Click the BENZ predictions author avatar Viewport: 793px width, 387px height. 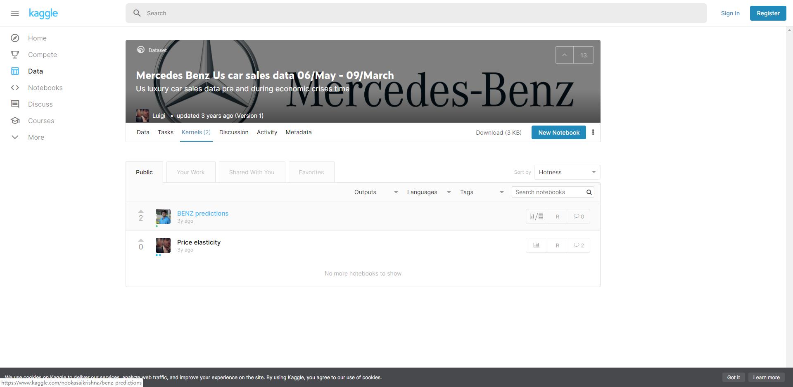(163, 216)
